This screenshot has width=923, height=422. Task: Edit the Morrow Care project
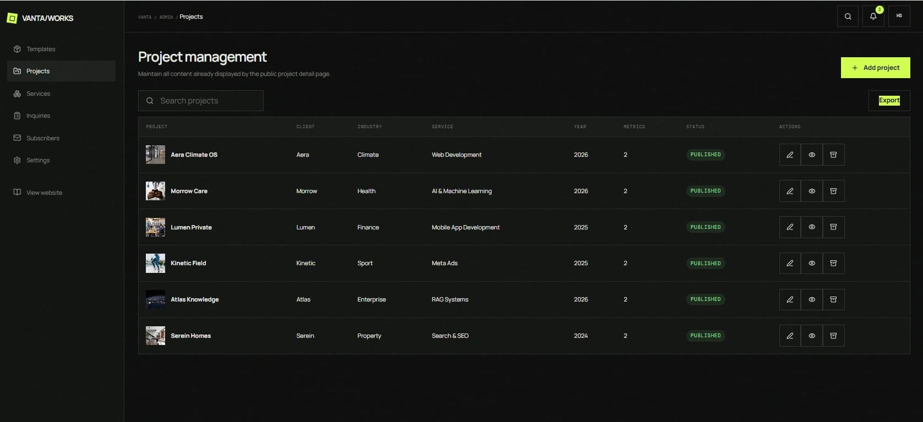pos(790,191)
